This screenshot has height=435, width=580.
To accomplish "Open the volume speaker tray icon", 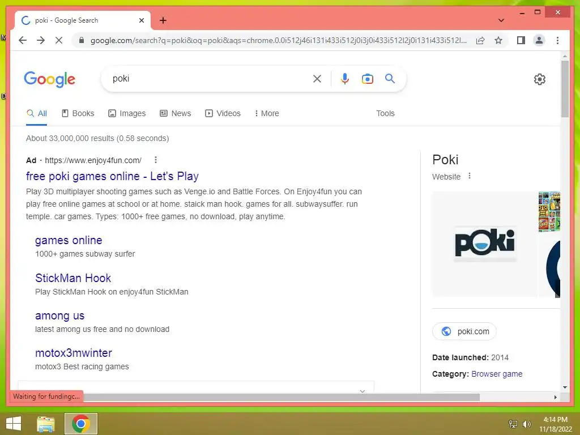I will pos(526,424).
